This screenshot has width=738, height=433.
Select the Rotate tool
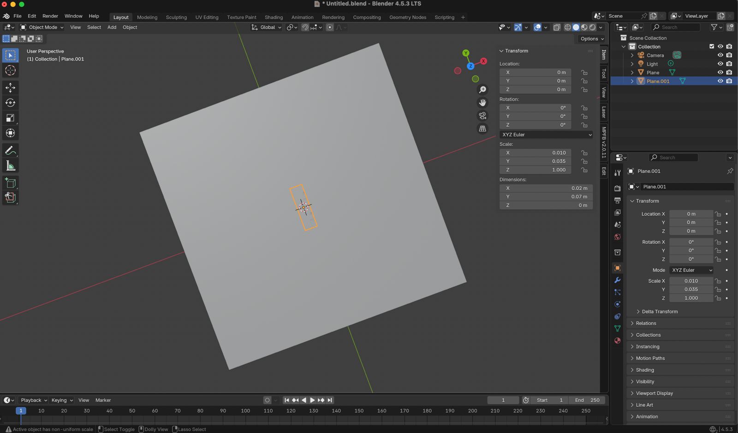coord(10,103)
